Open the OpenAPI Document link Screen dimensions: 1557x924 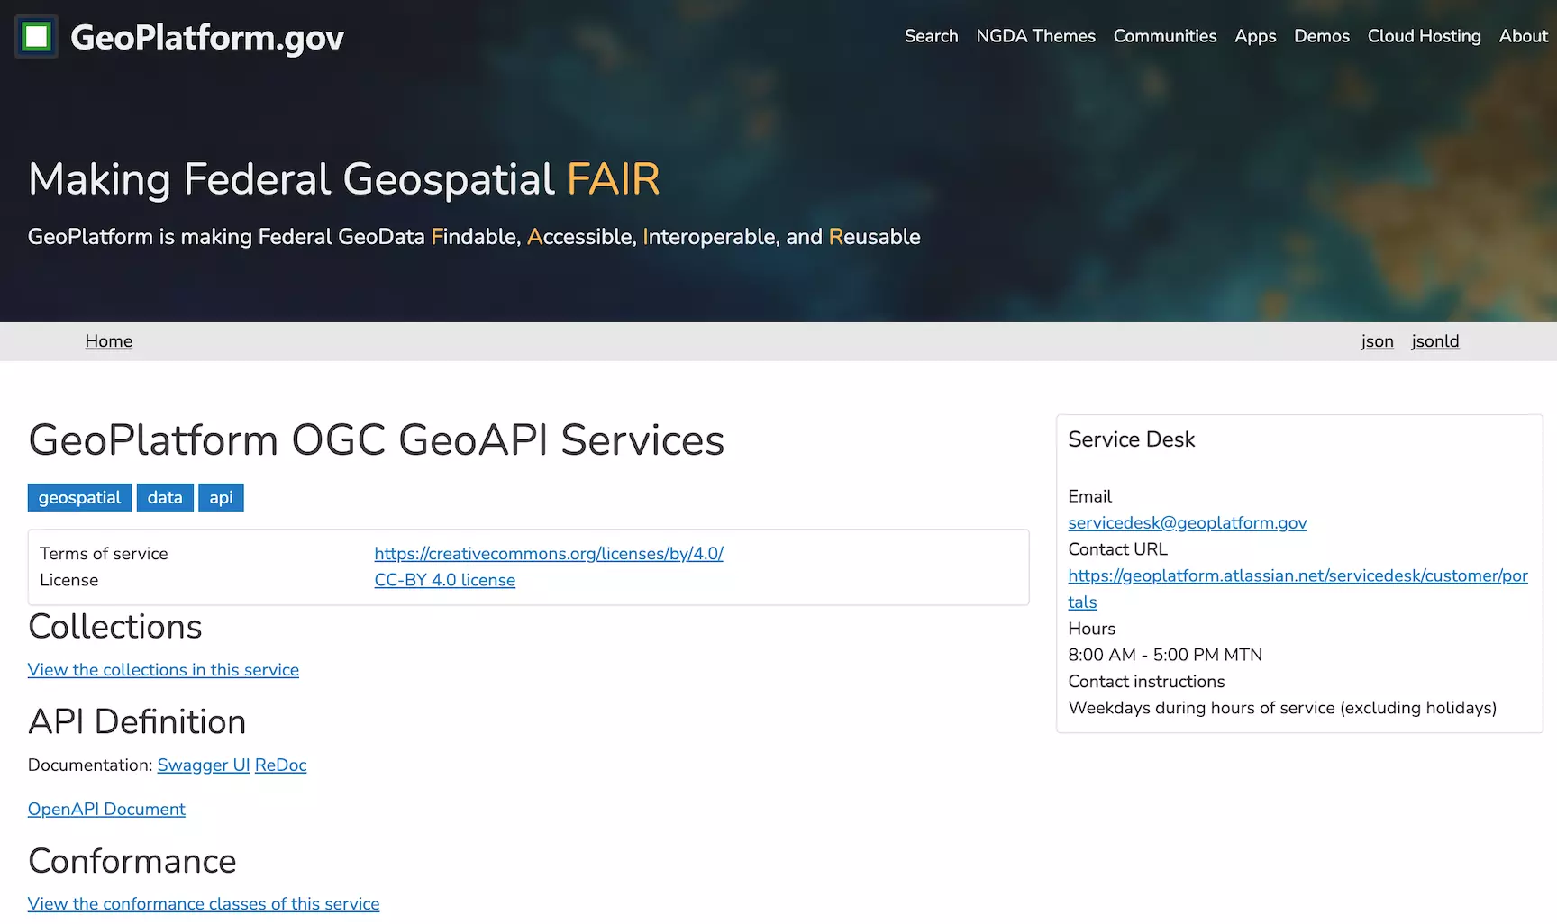(106, 809)
